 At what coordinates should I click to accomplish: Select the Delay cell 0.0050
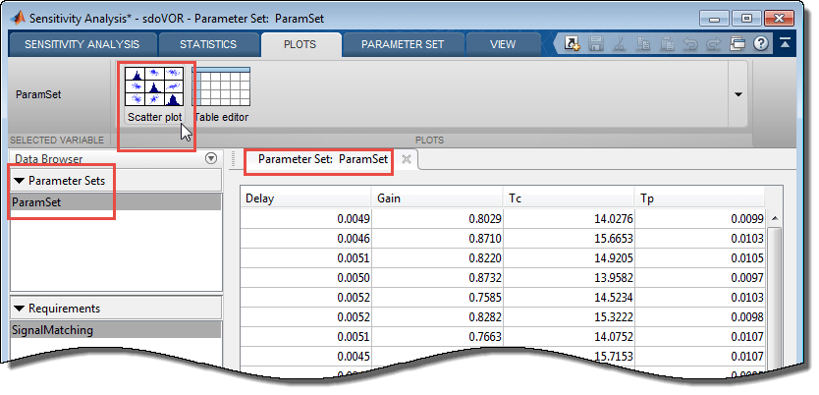point(306,278)
